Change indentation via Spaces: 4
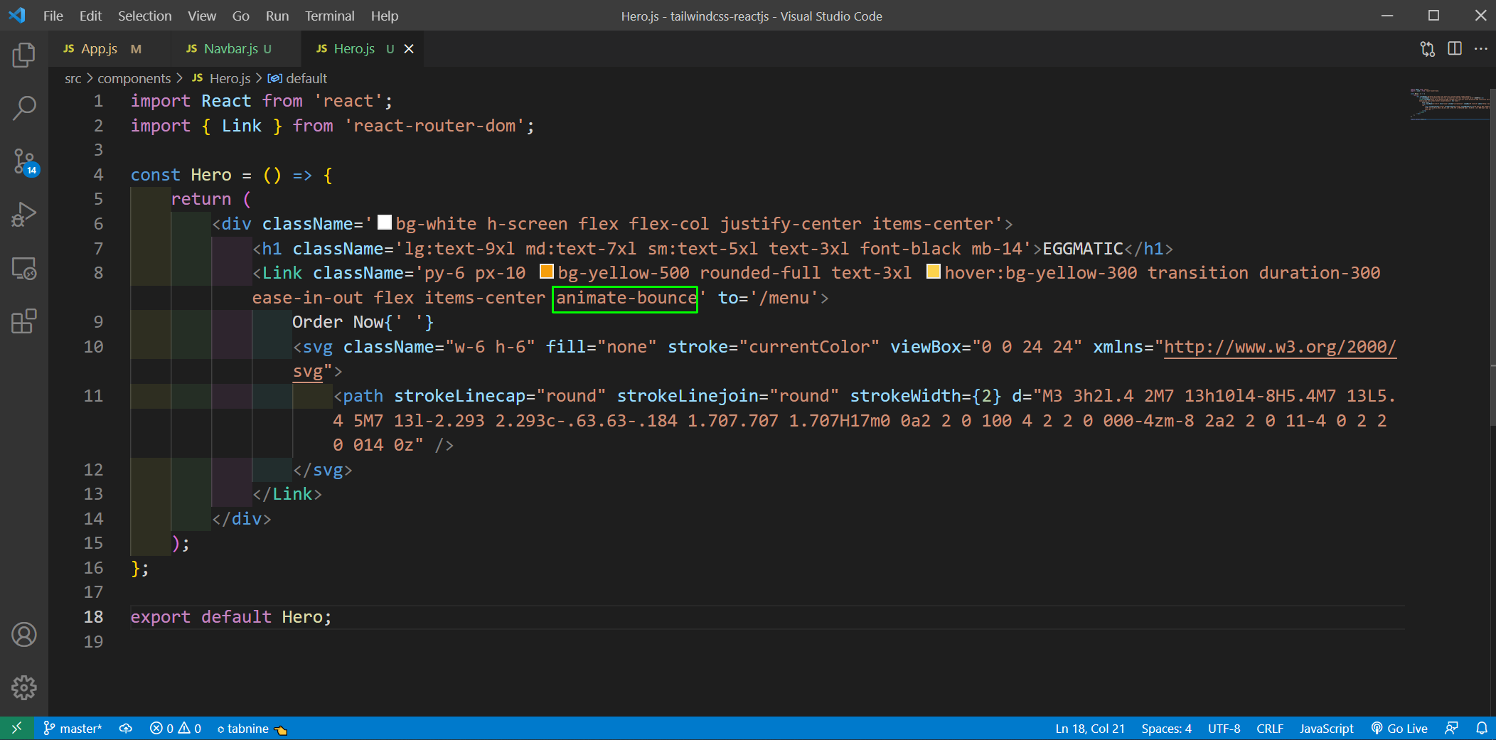Viewport: 1496px width, 740px height. pos(1166,728)
